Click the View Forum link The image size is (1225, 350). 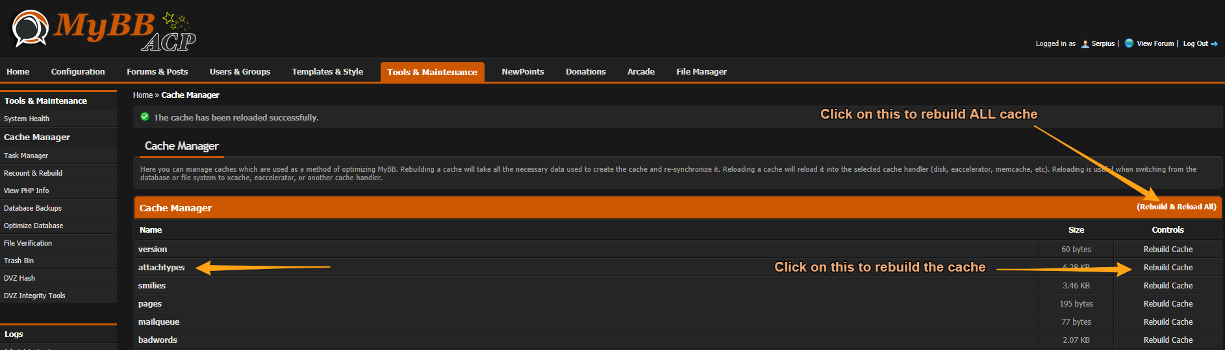pyautogui.click(x=1156, y=44)
